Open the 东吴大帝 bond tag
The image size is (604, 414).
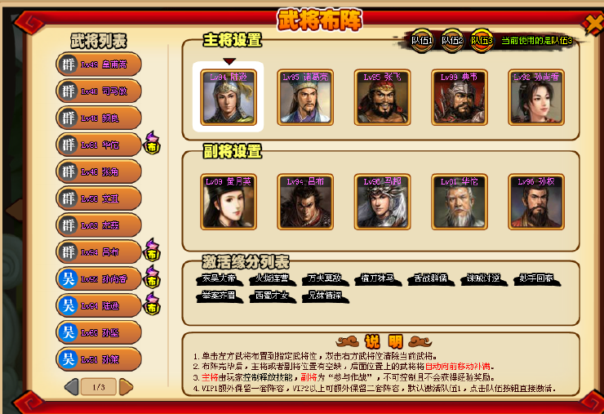[220, 278]
